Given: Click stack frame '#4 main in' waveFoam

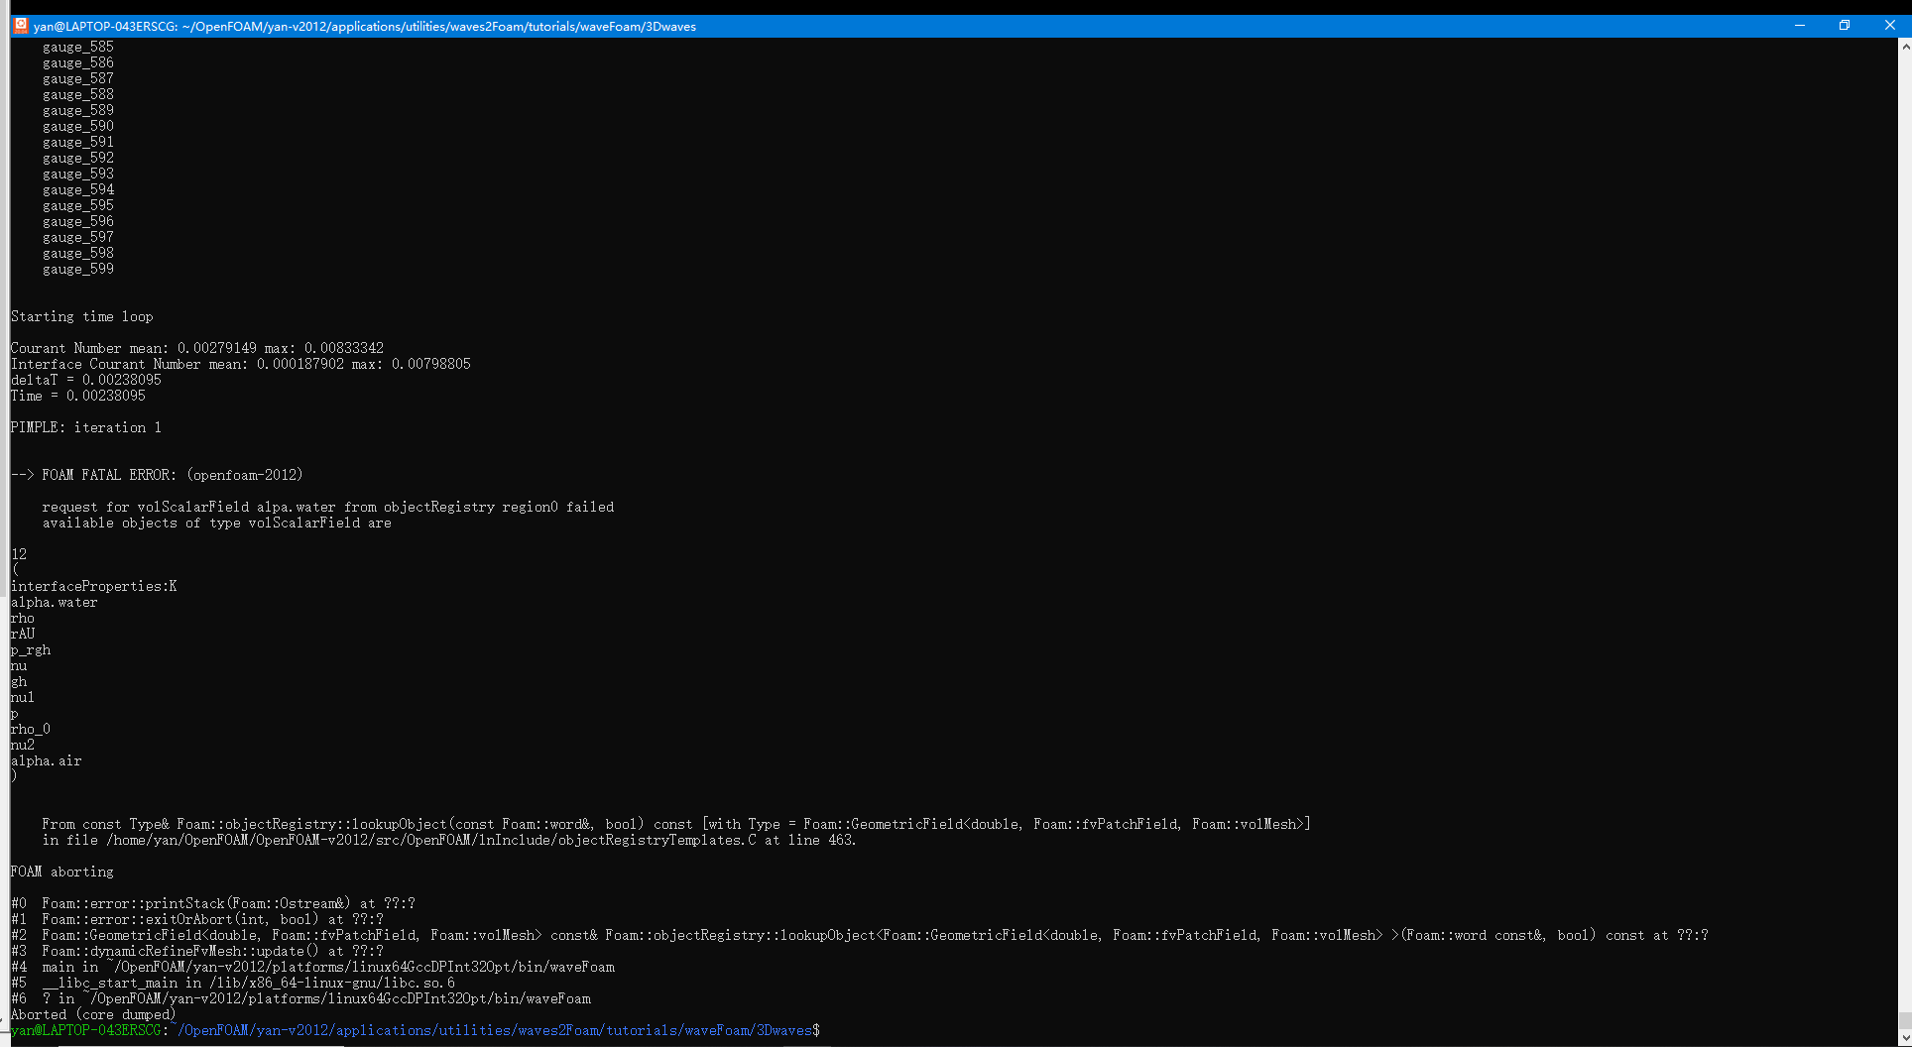Looking at the screenshot, I should [312, 967].
